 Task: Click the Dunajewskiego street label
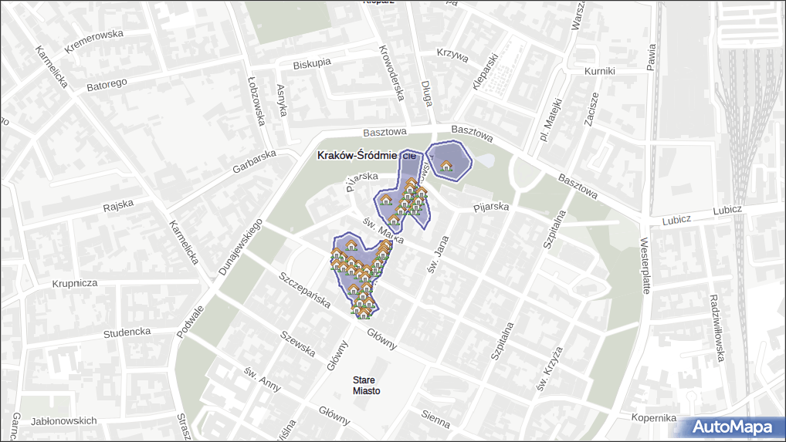[241, 247]
